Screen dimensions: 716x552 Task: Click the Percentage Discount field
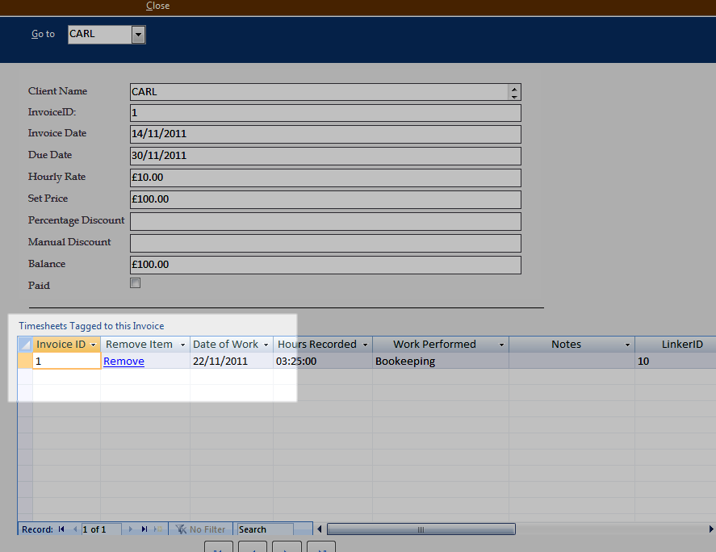pos(325,221)
